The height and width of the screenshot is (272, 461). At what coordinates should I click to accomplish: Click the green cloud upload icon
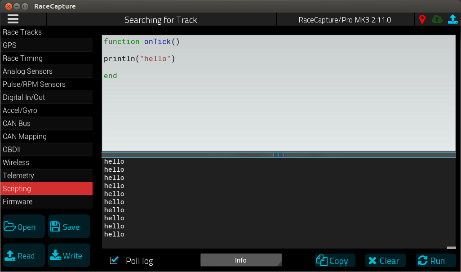[x=437, y=19]
